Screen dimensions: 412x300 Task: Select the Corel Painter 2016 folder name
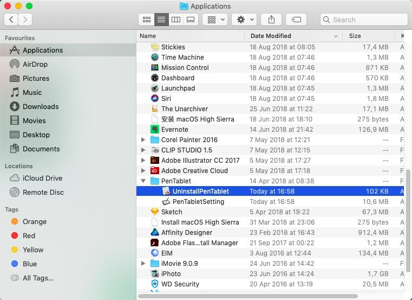[189, 139]
